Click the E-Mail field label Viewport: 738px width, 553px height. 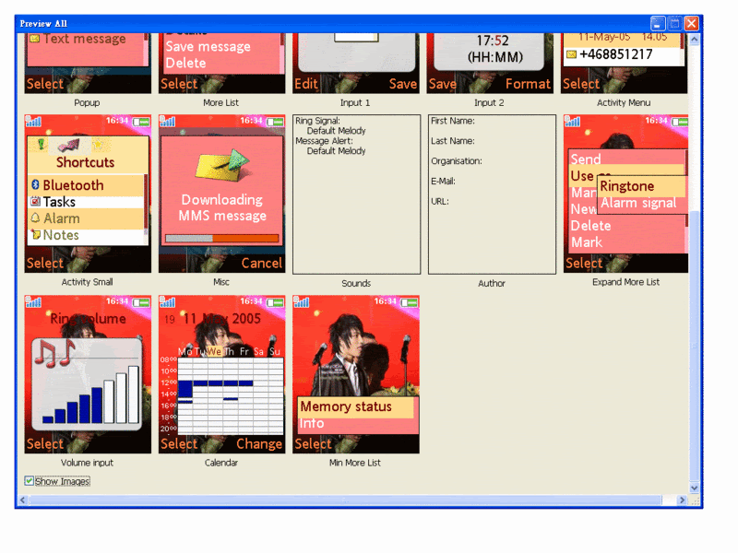tap(444, 181)
